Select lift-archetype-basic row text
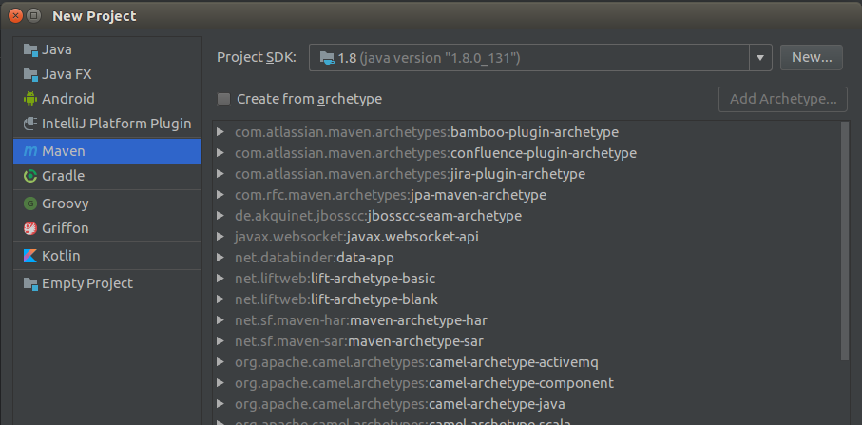This screenshot has height=425, width=862. pyautogui.click(x=335, y=279)
